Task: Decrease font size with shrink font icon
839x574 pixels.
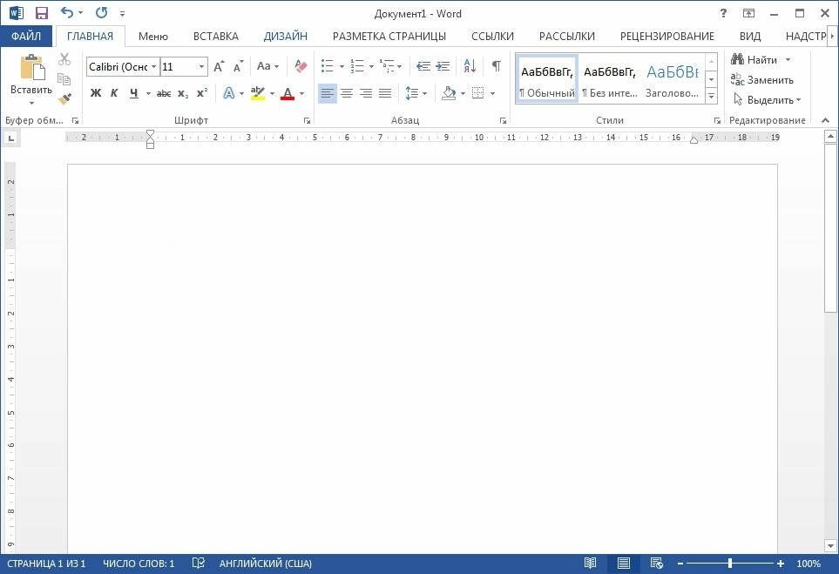Action: tap(238, 67)
